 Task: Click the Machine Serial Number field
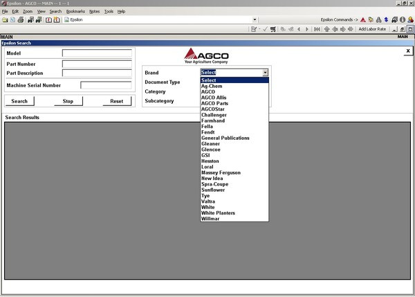click(106, 85)
